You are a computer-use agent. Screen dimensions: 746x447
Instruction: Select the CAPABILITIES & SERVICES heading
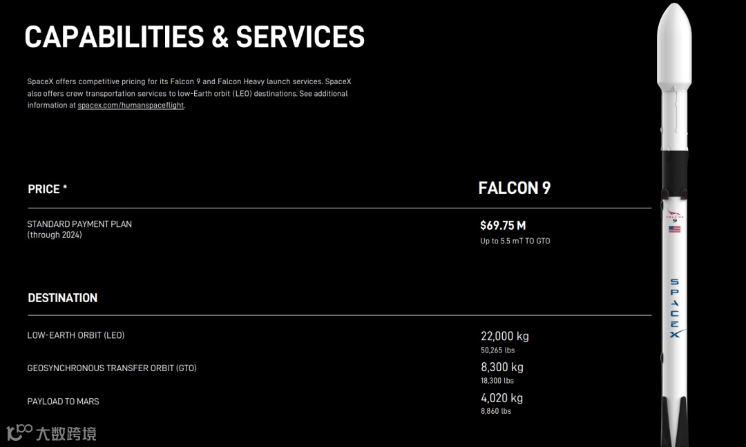[194, 37]
